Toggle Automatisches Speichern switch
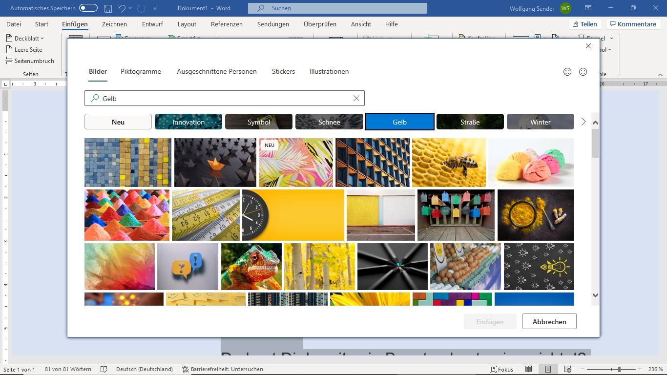 pos(88,8)
